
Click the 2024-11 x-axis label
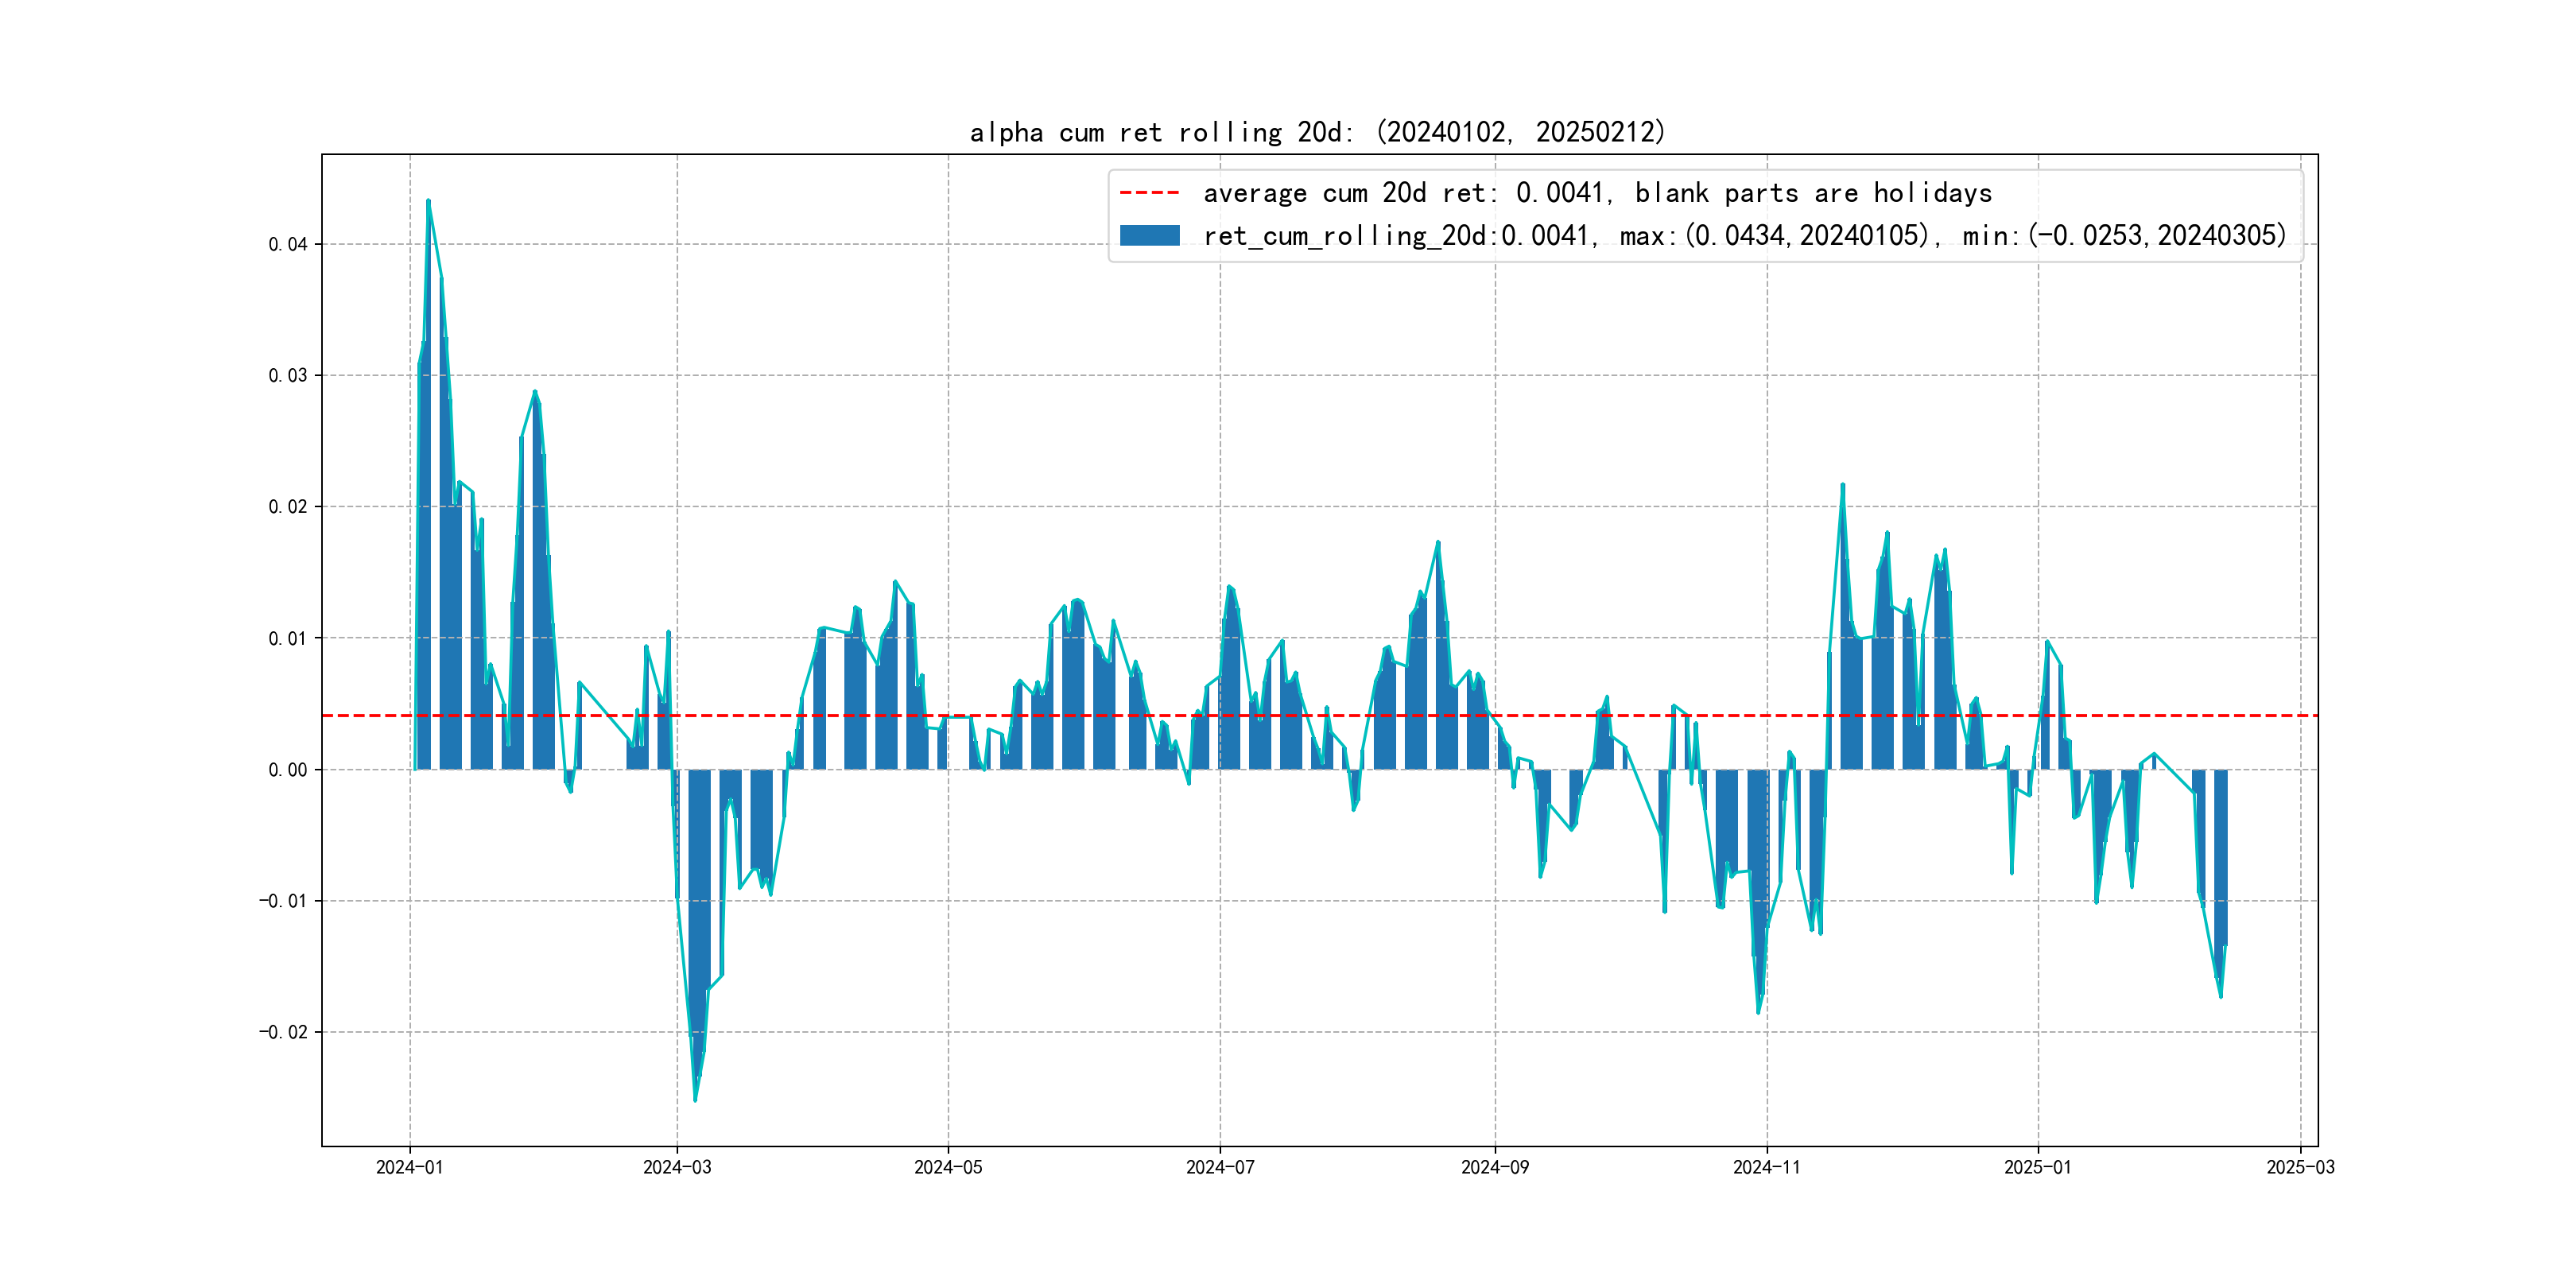[1766, 1167]
